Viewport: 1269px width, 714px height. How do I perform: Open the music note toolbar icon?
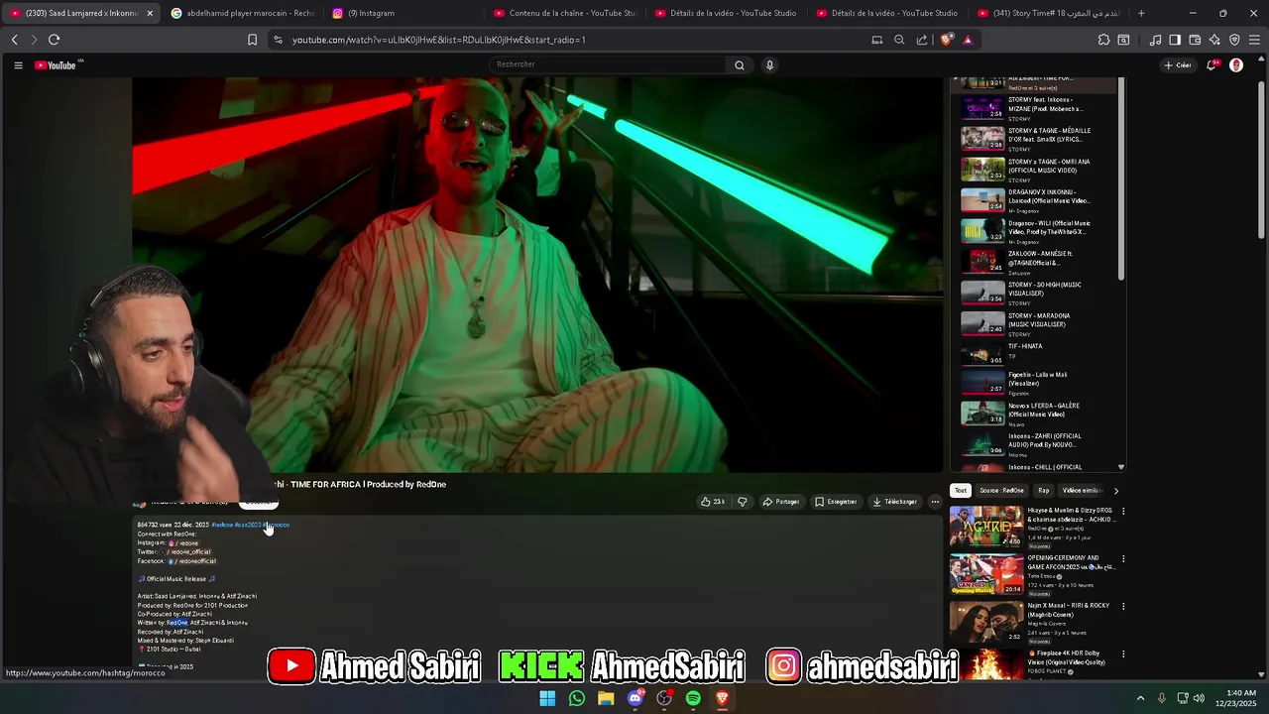[x=1155, y=40]
